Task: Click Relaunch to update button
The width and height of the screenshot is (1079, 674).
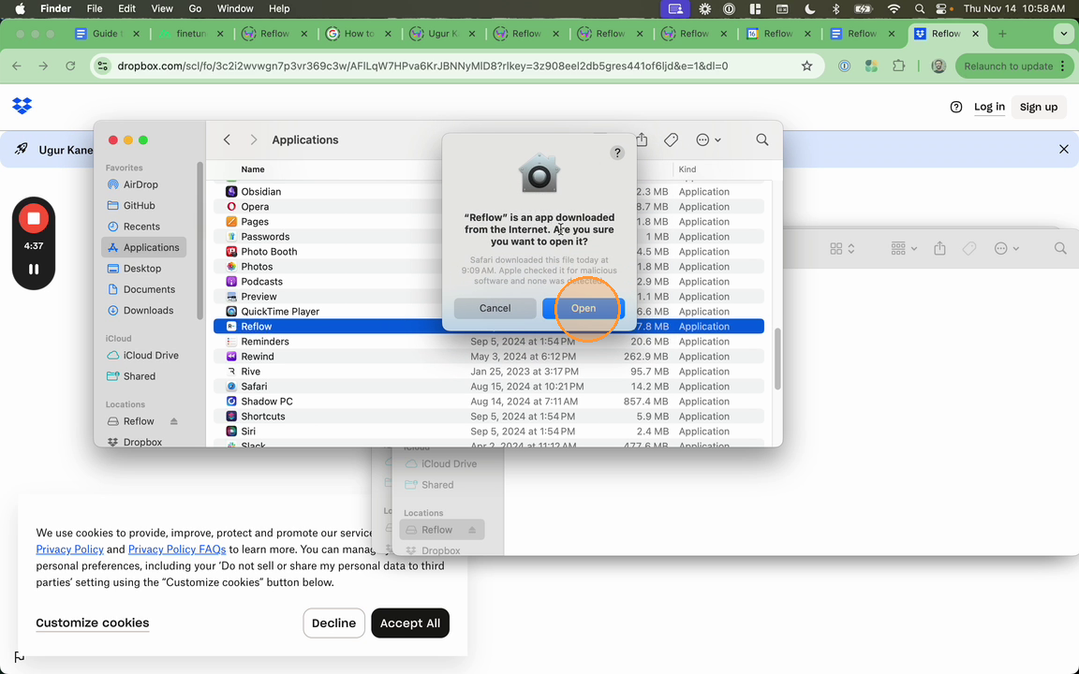Action: [1013, 66]
